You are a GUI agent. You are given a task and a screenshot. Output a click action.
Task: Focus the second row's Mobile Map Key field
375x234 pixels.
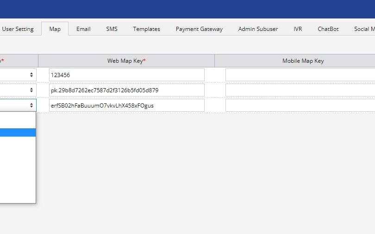coord(300,90)
